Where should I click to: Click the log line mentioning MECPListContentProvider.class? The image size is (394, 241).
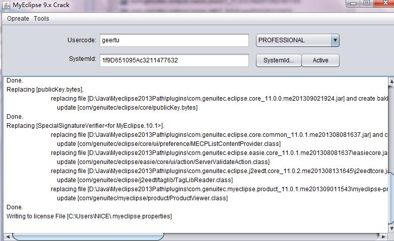click(169, 144)
